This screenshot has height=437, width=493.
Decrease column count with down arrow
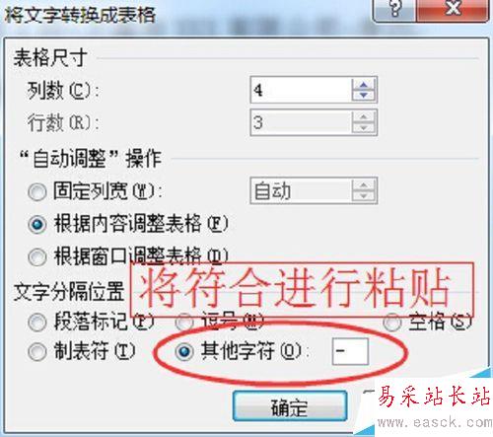pyautogui.click(x=363, y=95)
